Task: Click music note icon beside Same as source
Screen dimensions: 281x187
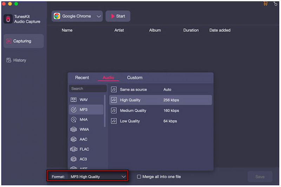Action: [x=114, y=89]
